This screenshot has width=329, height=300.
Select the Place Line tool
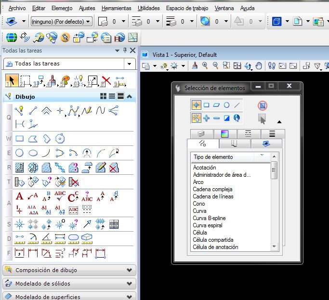[x=33, y=111]
